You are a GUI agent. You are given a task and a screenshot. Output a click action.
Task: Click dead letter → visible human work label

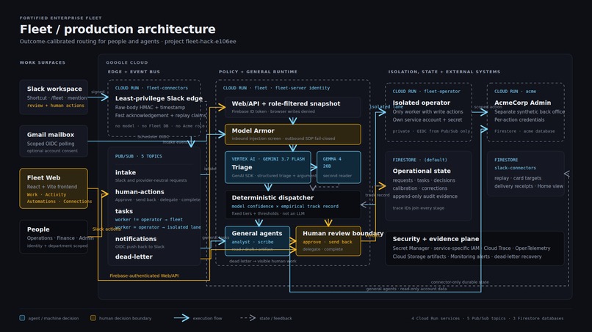[x=263, y=261]
